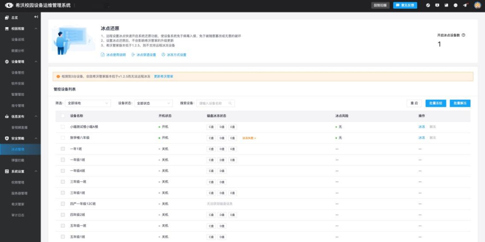Viewport: 485px width, 242px height.
Task: Open the 设备状态 全部状态 dropdown
Action: (154, 103)
